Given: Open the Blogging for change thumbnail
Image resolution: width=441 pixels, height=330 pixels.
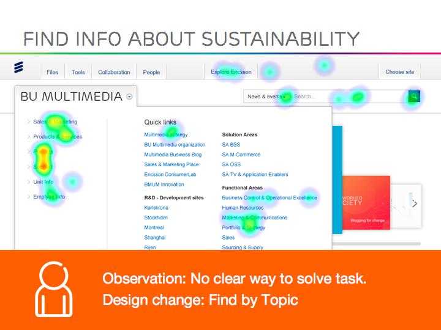Looking at the screenshot, I should (365, 203).
